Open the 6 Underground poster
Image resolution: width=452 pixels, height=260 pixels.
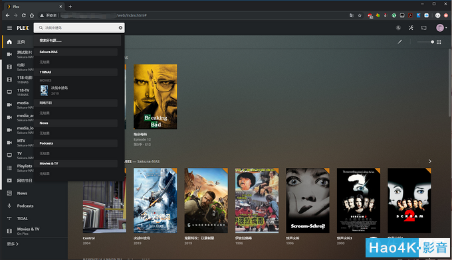[x=206, y=200]
